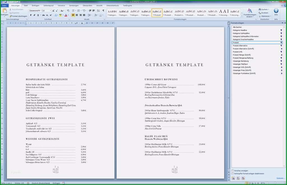Screen dimensions: 287x185
Task: Select the Produkt style in ribbon gallery
Action: pos(157,13)
